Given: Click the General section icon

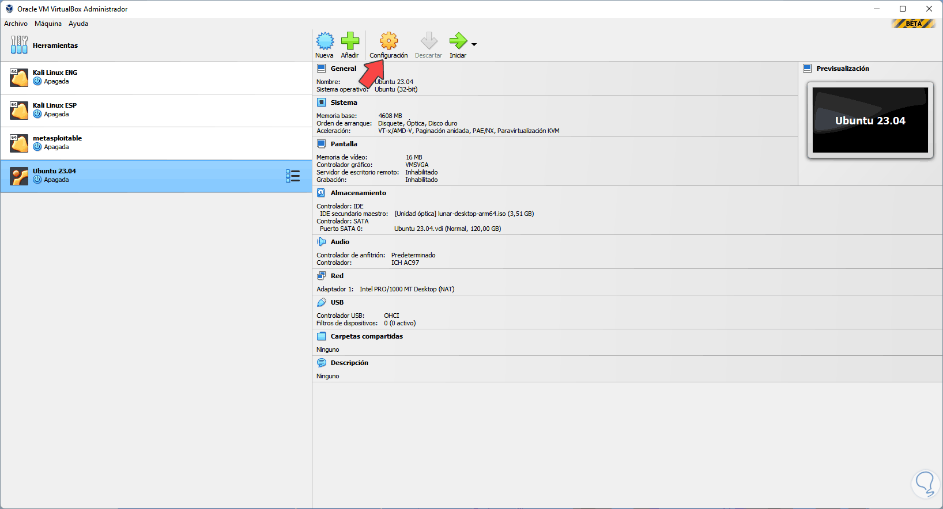Looking at the screenshot, I should pos(322,69).
